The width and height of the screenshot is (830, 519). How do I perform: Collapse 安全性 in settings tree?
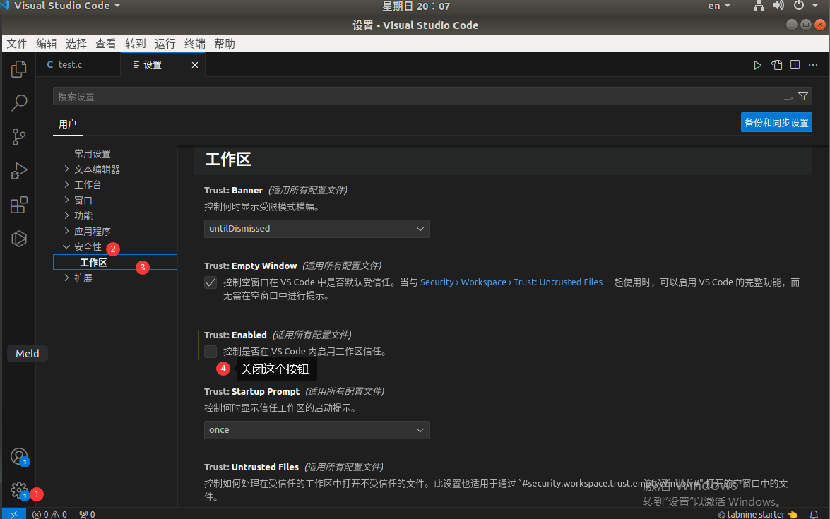(x=66, y=247)
